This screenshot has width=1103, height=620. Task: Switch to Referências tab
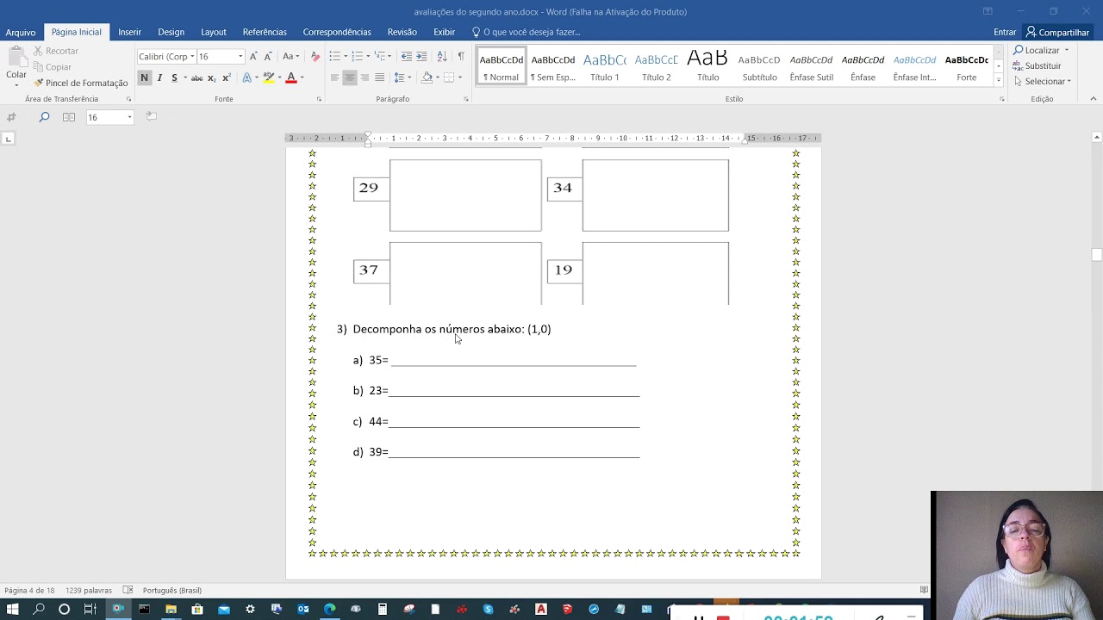[265, 32]
